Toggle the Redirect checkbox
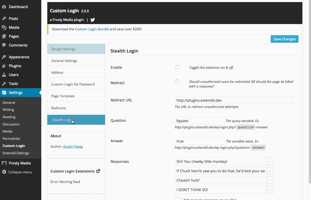 (177, 81)
